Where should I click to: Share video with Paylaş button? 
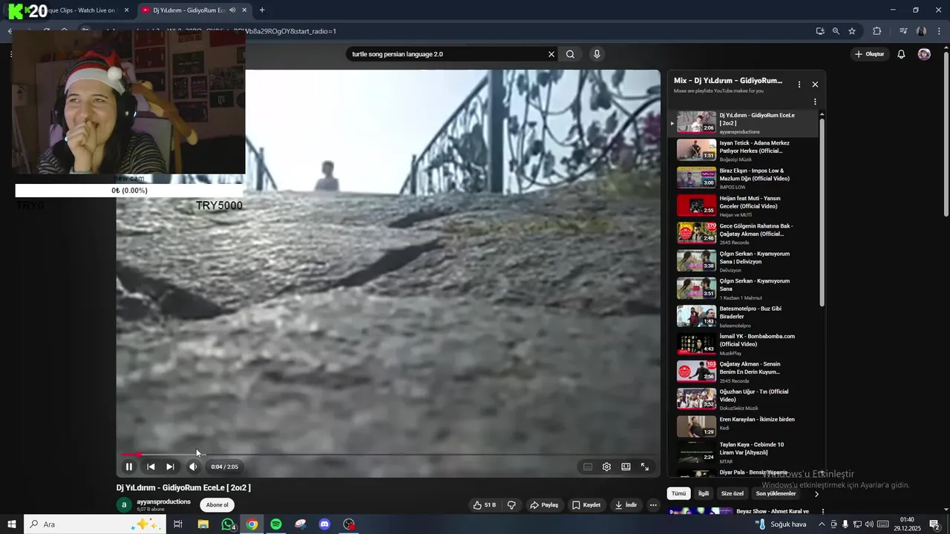(x=544, y=505)
